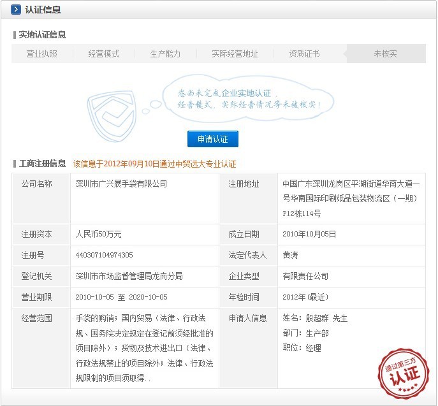438x406 pixels.
Task: Click the orange 中贸远大 certification notice text
Action: 155,164
